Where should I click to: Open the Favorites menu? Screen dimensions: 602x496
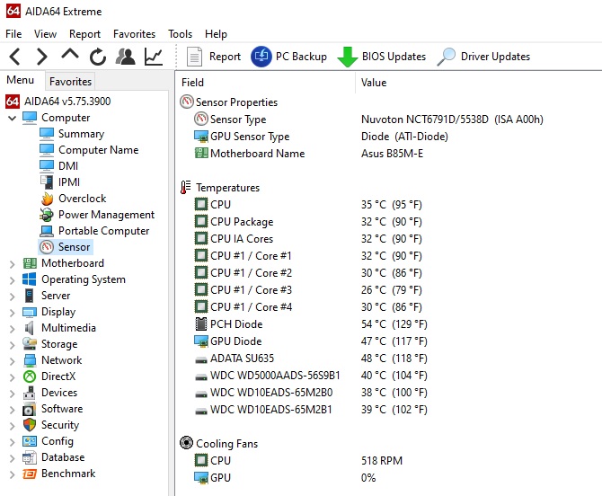point(134,34)
